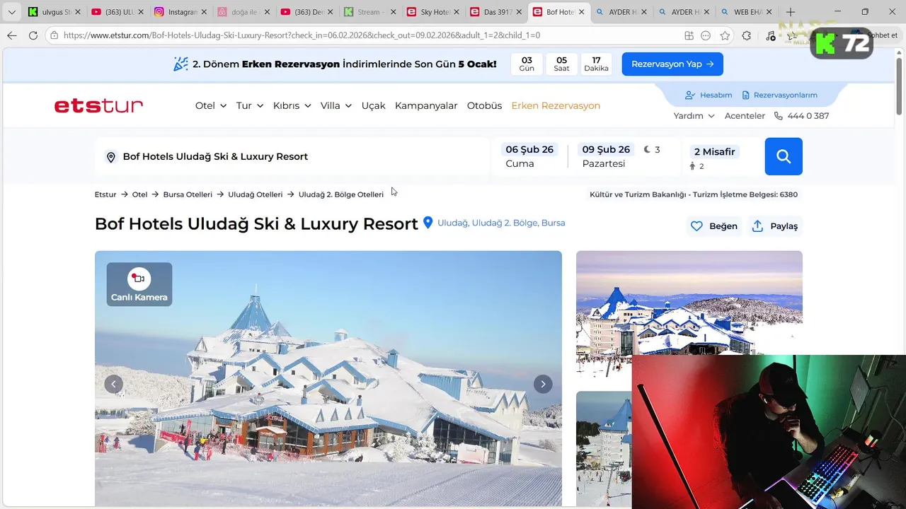Viewport: 906px width, 509px height.
Task: Open browser extensions puzzle icon
Action: [x=747, y=35]
